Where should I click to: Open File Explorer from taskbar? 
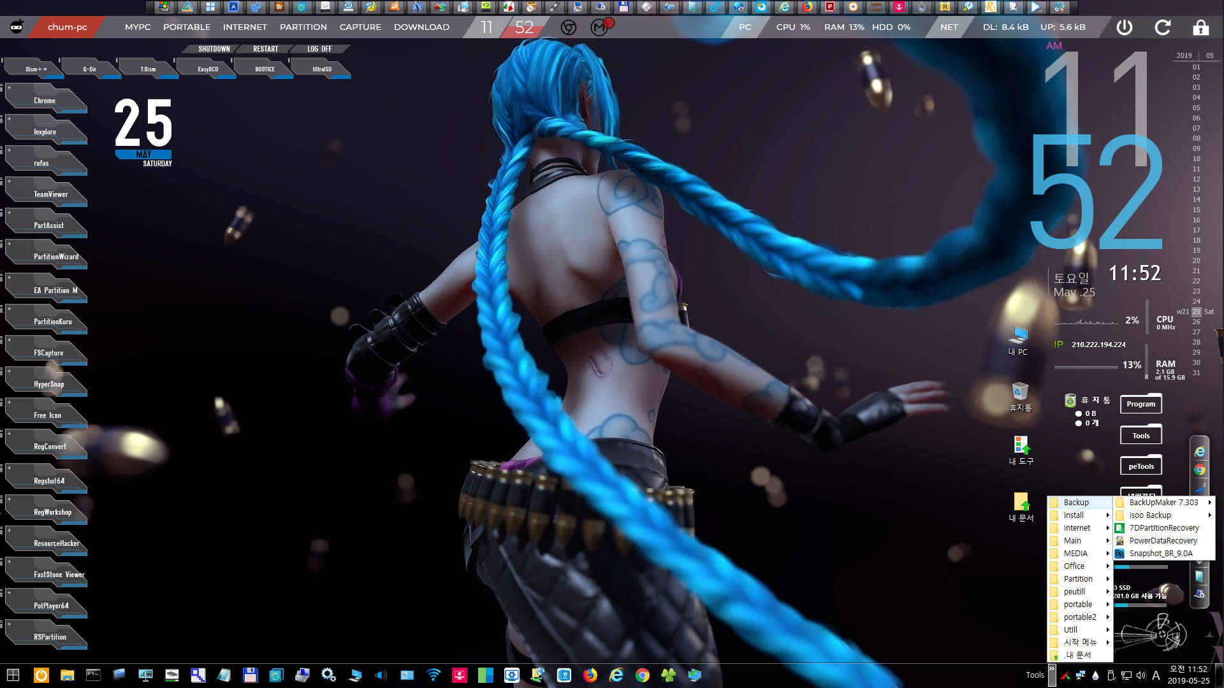[x=67, y=675]
